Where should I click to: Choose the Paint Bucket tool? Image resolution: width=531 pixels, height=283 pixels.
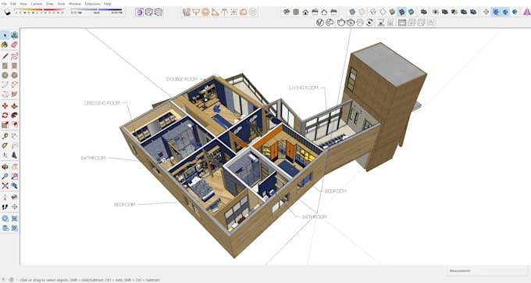(5, 45)
